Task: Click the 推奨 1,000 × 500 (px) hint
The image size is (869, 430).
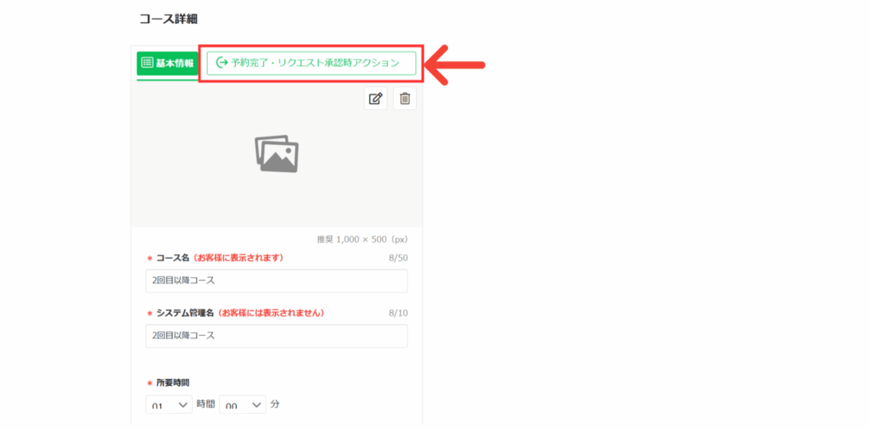Action: point(362,239)
